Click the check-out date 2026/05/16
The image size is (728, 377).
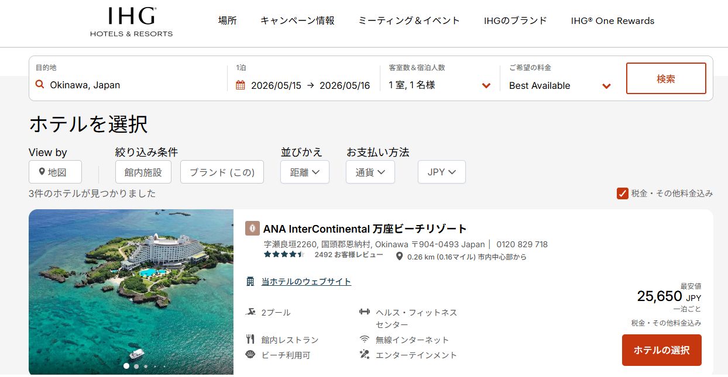[345, 85]
